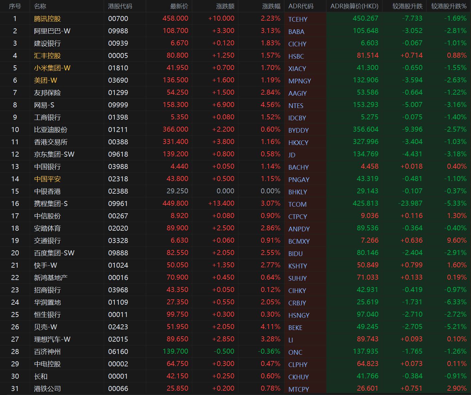Click the TCEHY ADR code
The height and width of the screenshot is (395, 471).
(x=298, y=19)
